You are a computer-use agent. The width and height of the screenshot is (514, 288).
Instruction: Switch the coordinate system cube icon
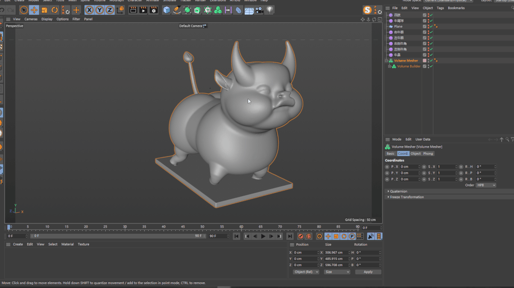click(x=121, y=10)
